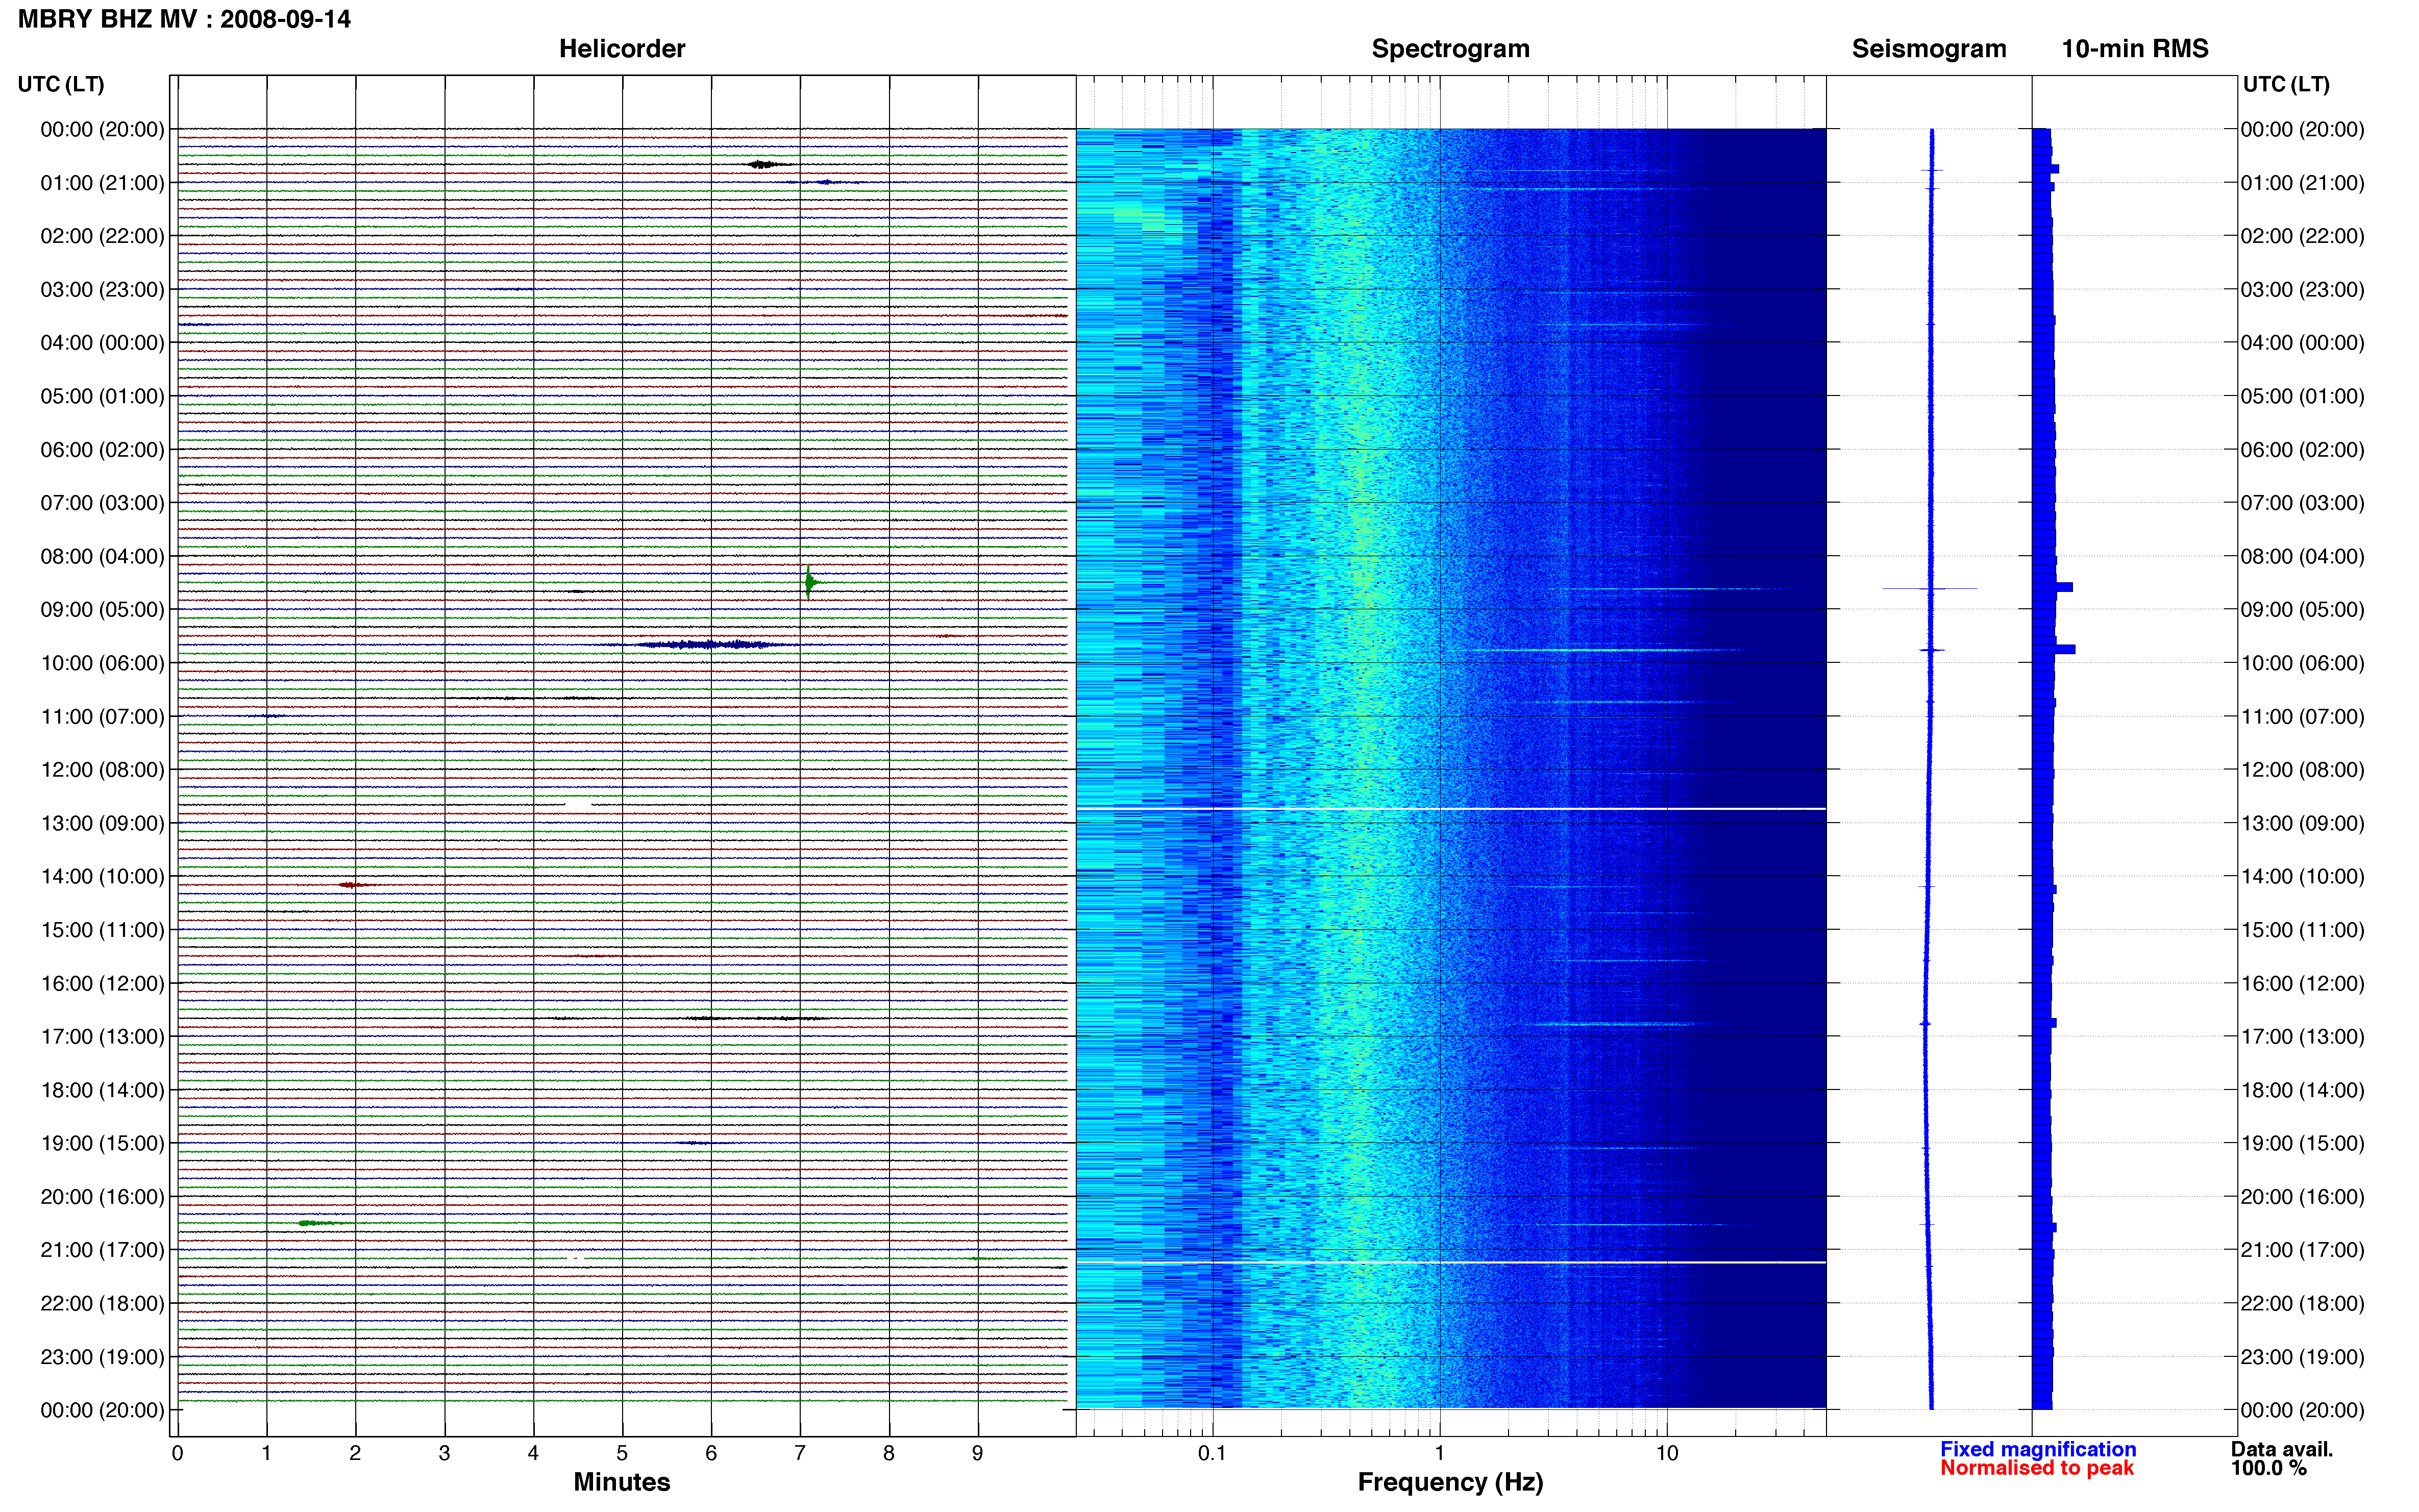Click the 'Helicorder' panel heading
The height and width of the screenshot is (1512, 2419).
(x=621, y=49)
